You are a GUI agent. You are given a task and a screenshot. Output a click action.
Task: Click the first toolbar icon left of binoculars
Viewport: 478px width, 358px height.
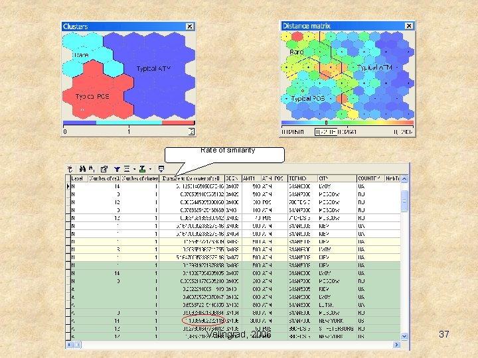pyautogui.click(x=70, y=168)
